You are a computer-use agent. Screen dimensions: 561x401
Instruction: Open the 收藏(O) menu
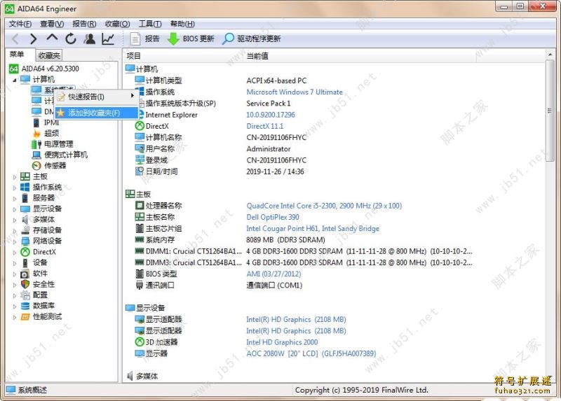pos(117,24)
